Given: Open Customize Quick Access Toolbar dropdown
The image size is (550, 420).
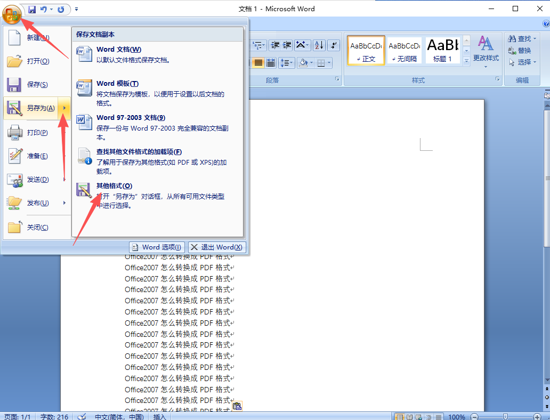Looking at the screenshot, I should pos(76,10).
